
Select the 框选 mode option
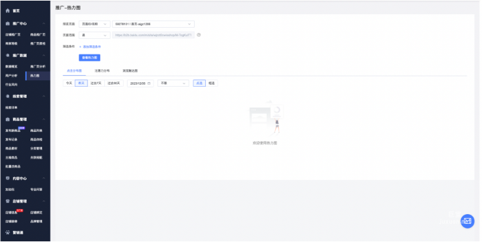tap(212, 83)
